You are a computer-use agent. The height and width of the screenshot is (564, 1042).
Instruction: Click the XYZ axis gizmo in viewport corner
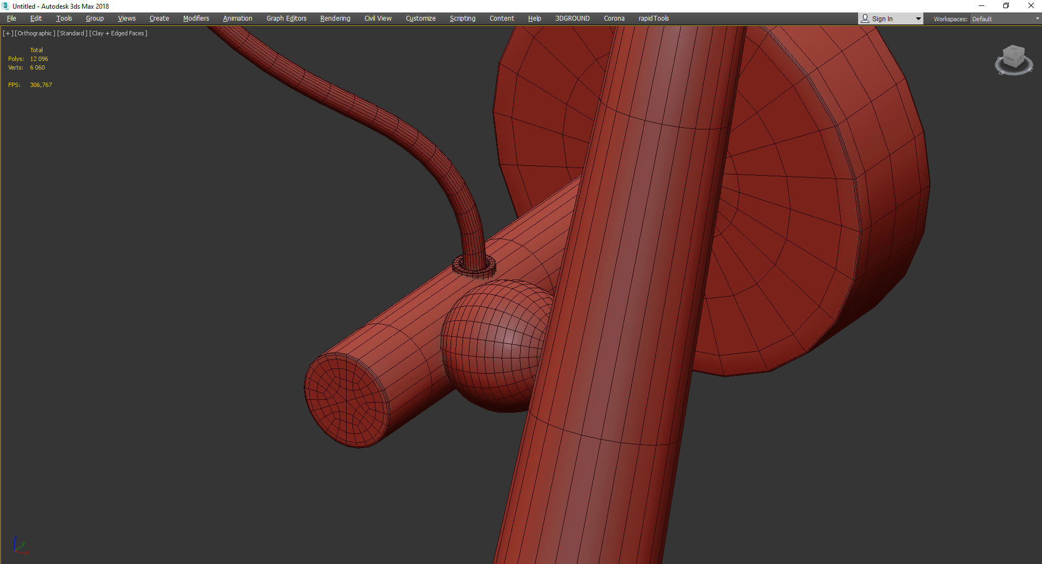pyautogui.click(x=20, y=546)
